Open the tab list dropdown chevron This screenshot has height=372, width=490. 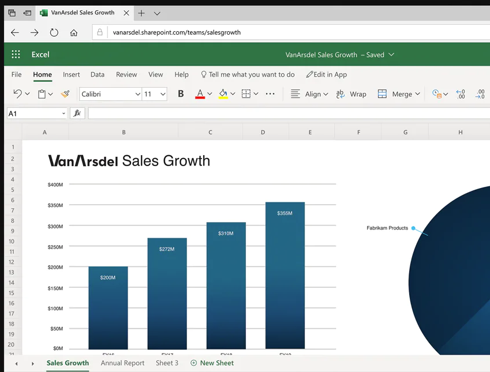157,13
